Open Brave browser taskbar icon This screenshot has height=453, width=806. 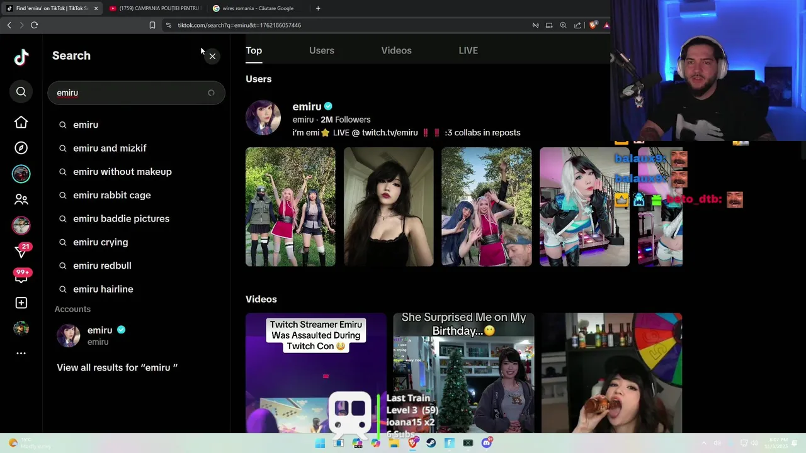[x=412, y=443]
